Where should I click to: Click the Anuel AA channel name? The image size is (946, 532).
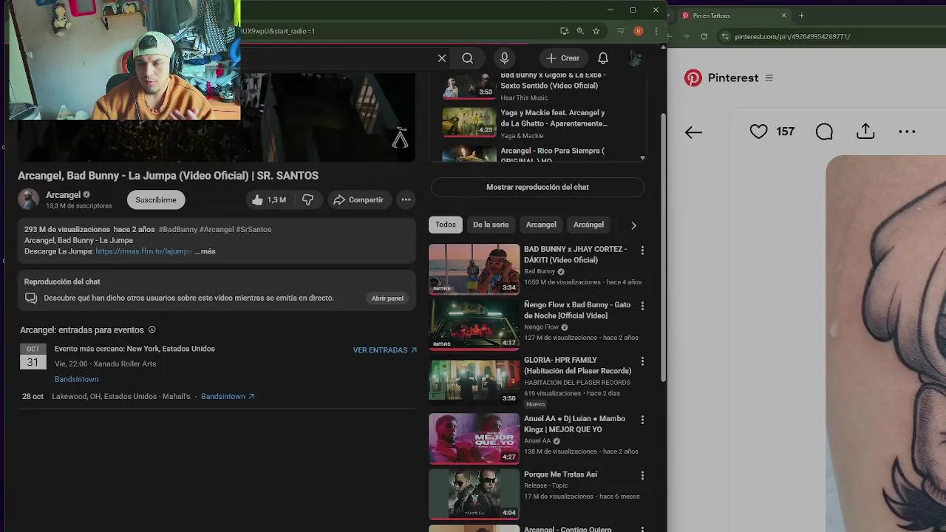[537, 441]
